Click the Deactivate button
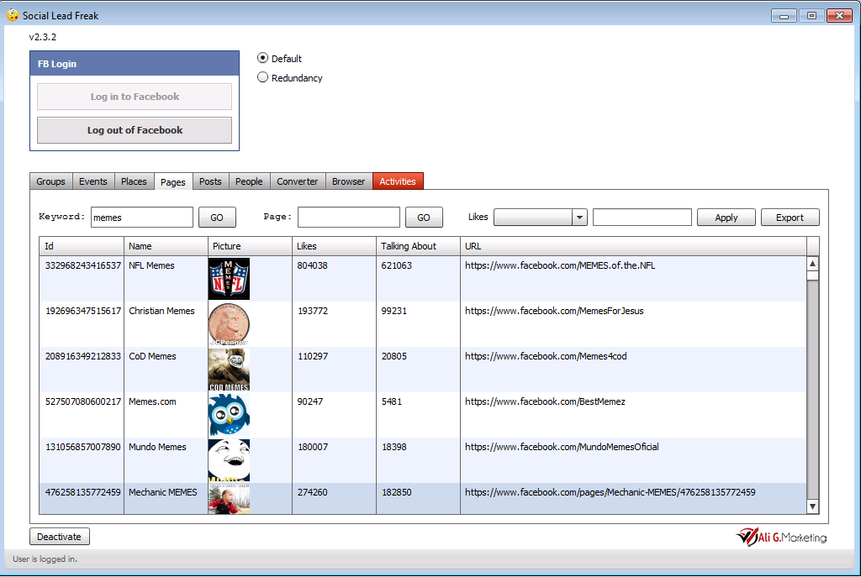The width and height of the screenshot is (861, 577). coord(60,537)
